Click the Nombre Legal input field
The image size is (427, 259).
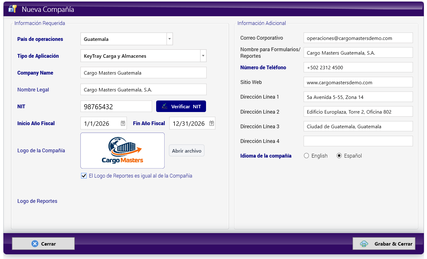coord(143,90)
